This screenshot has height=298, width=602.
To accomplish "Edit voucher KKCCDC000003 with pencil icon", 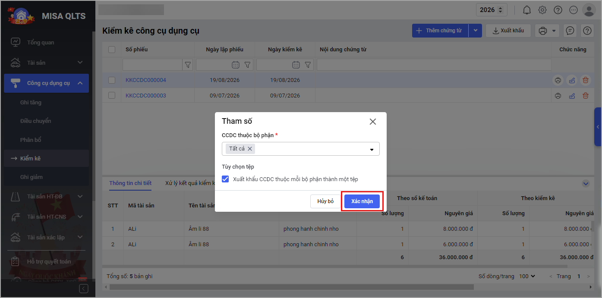I will 572,96.
